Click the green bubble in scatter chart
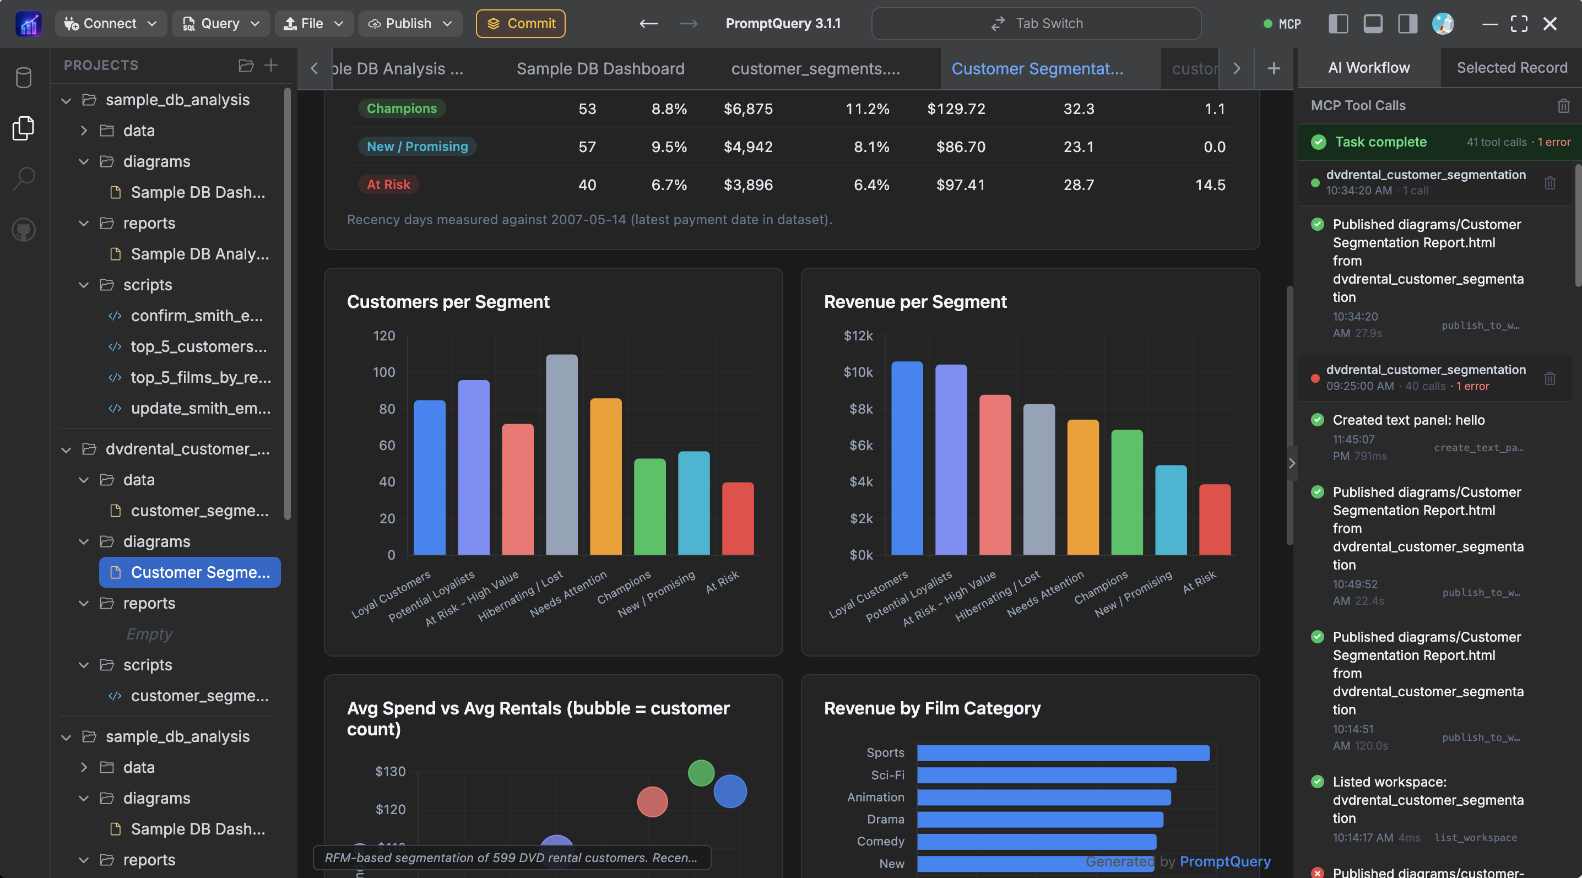 [x=701, y=773]
